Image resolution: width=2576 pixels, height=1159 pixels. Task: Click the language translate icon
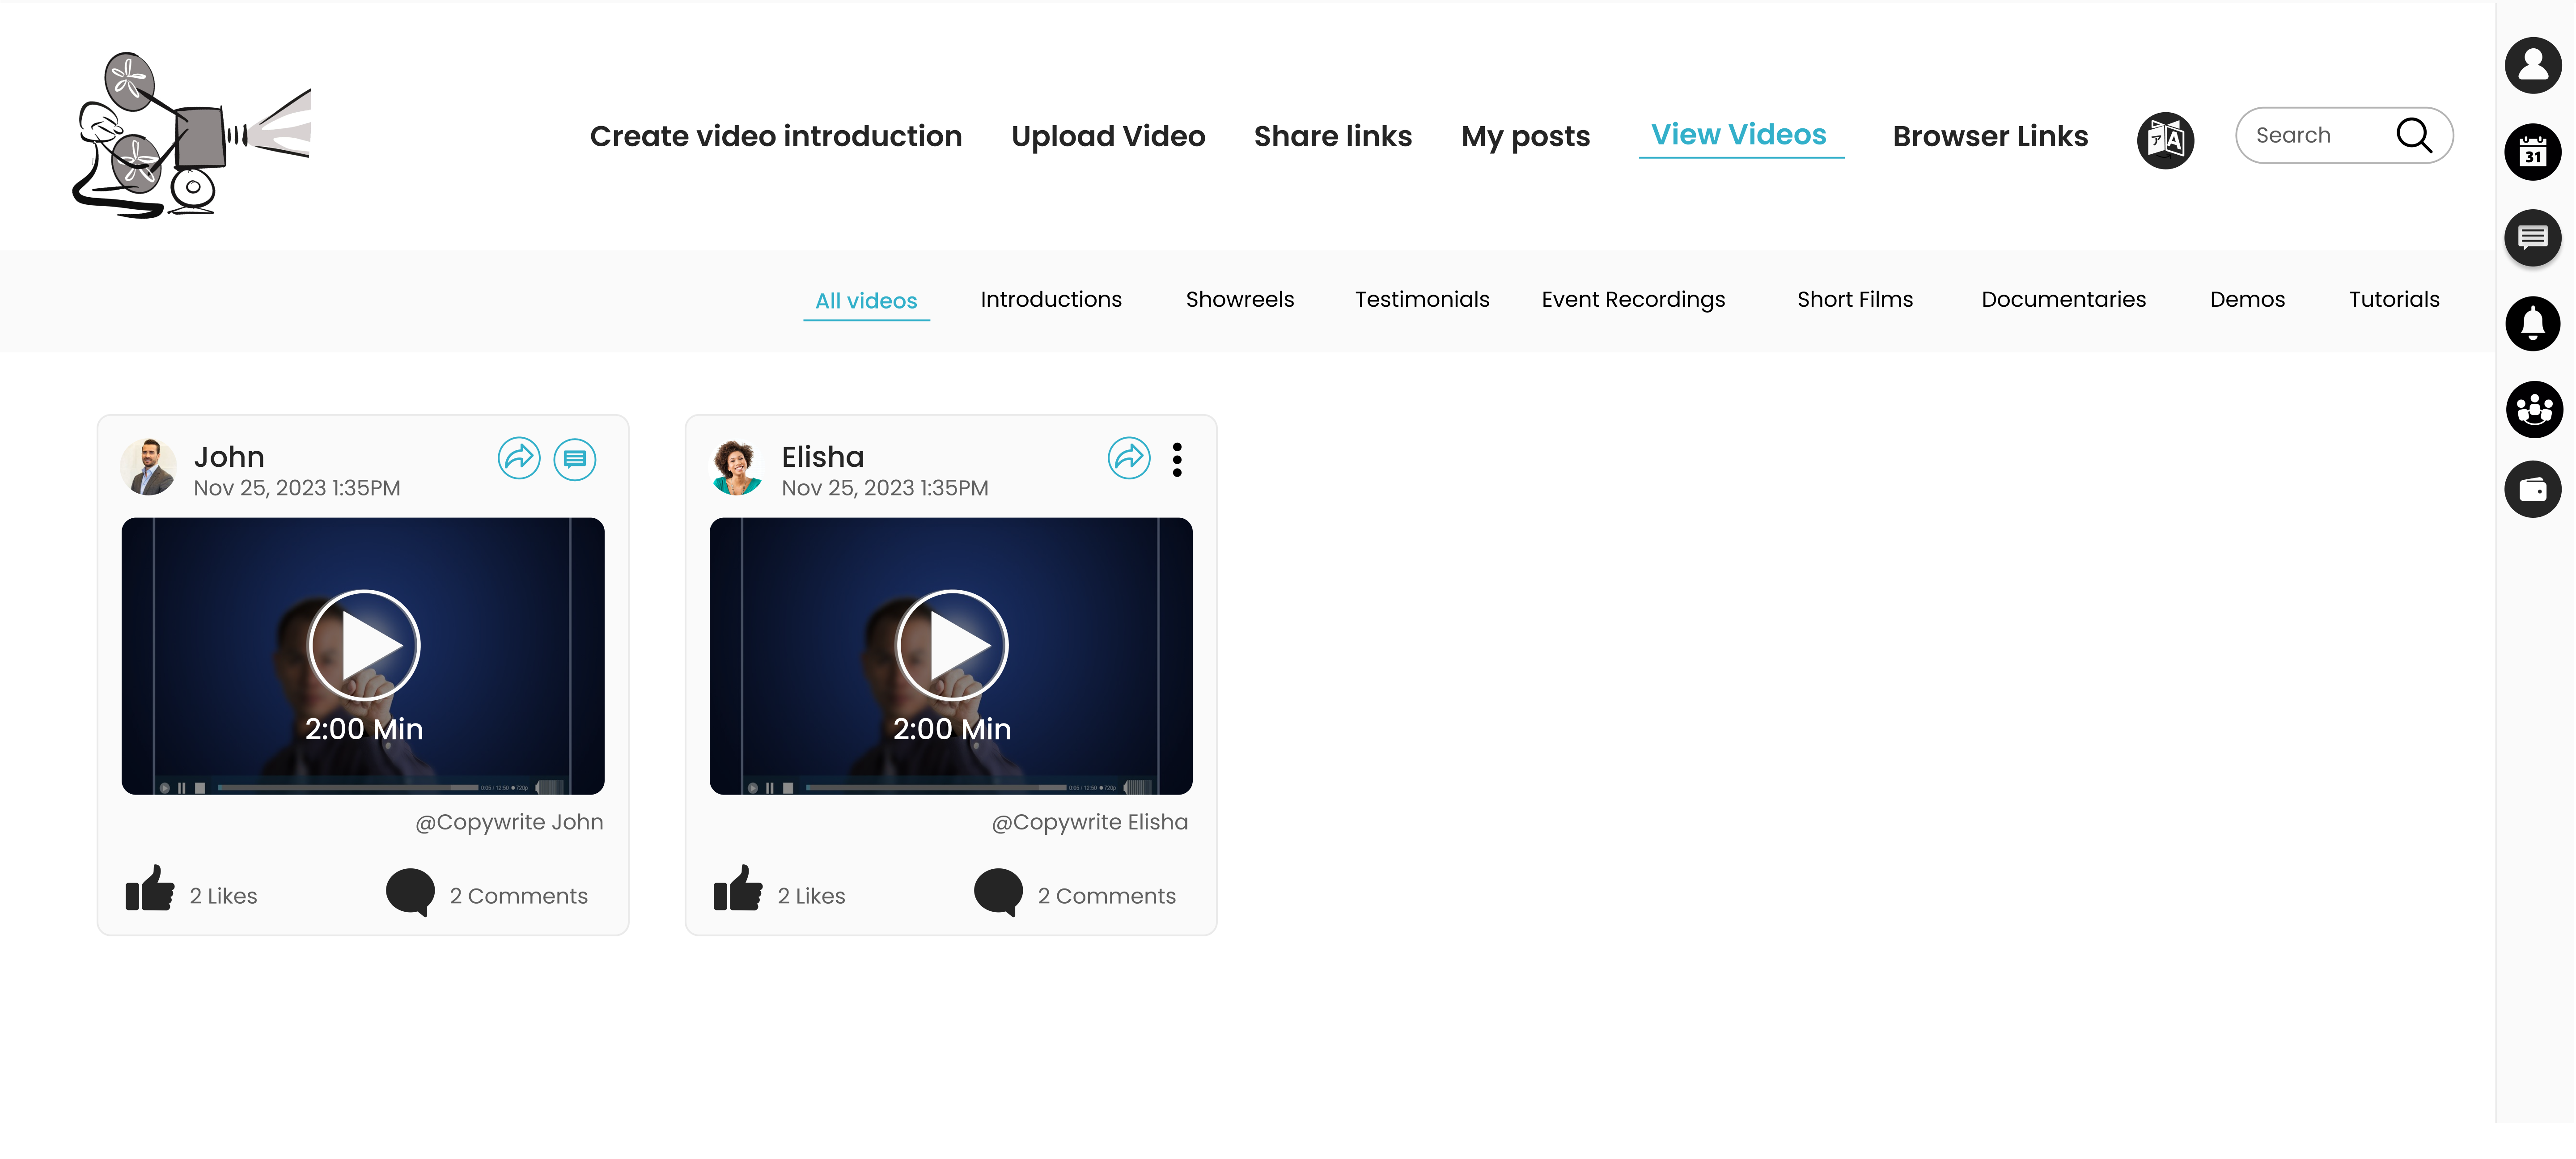[2165, 140]
